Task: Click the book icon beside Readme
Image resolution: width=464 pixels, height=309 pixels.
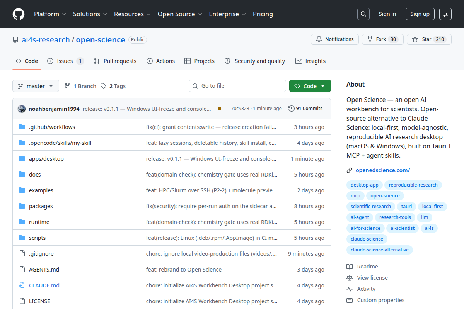Action: (x=350, y=267)
